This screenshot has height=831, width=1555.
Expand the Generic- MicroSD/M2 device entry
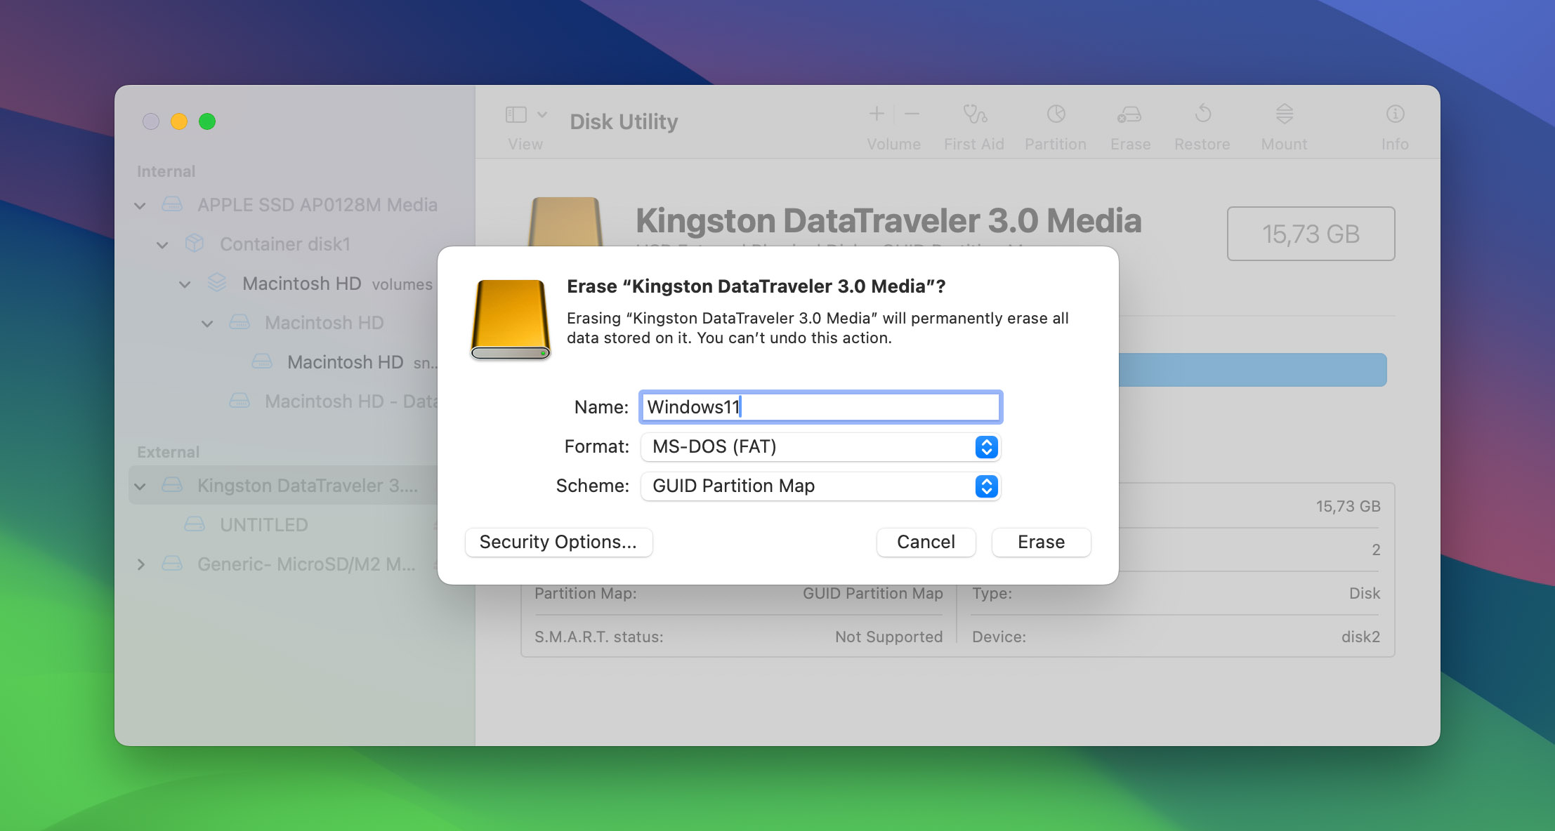pos(141,564)
